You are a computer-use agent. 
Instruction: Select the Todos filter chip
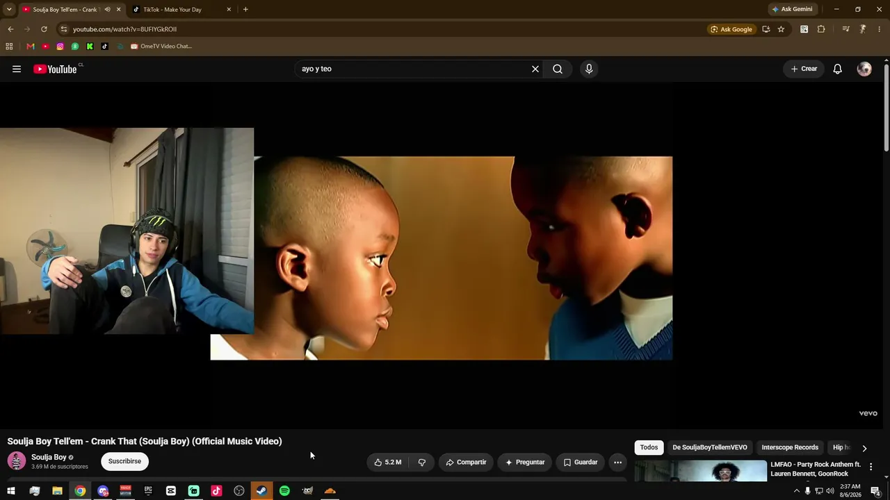pyautogui.click(x=649, y=448)
